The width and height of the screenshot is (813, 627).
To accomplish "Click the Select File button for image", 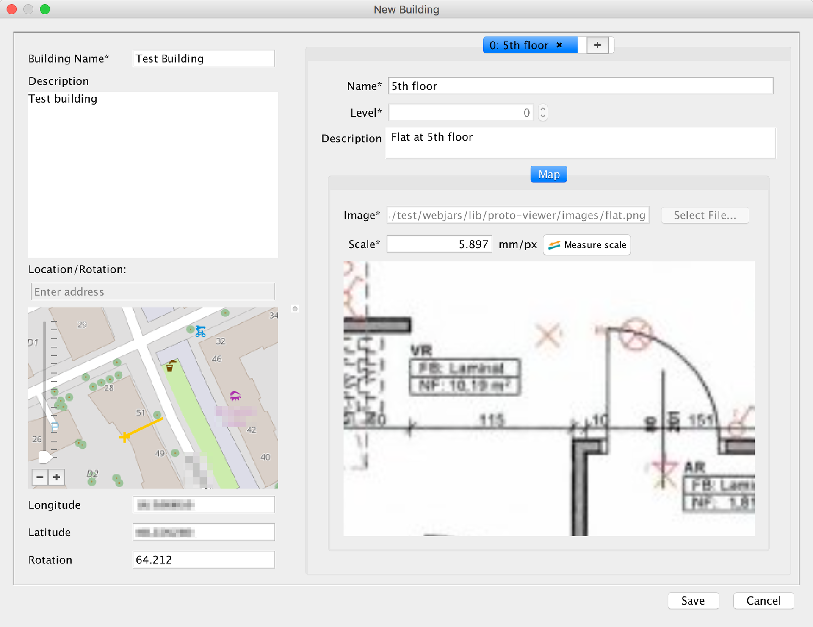I will [706, 215].
